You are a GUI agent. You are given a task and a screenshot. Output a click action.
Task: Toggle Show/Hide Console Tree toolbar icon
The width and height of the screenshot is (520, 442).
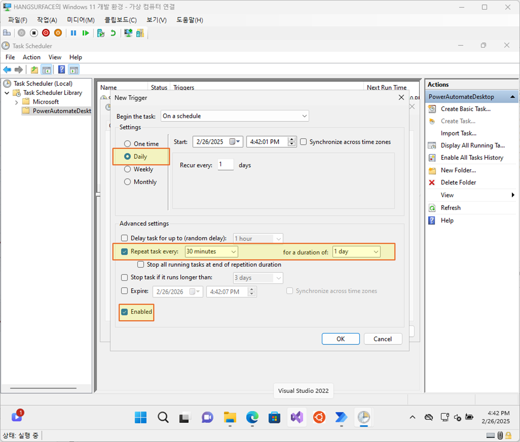point(46,70)
